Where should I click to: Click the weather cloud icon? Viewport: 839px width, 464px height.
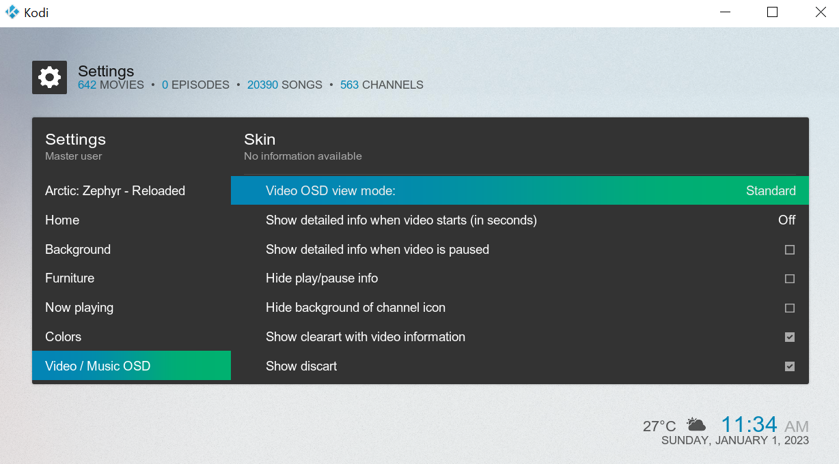(696, 425)
